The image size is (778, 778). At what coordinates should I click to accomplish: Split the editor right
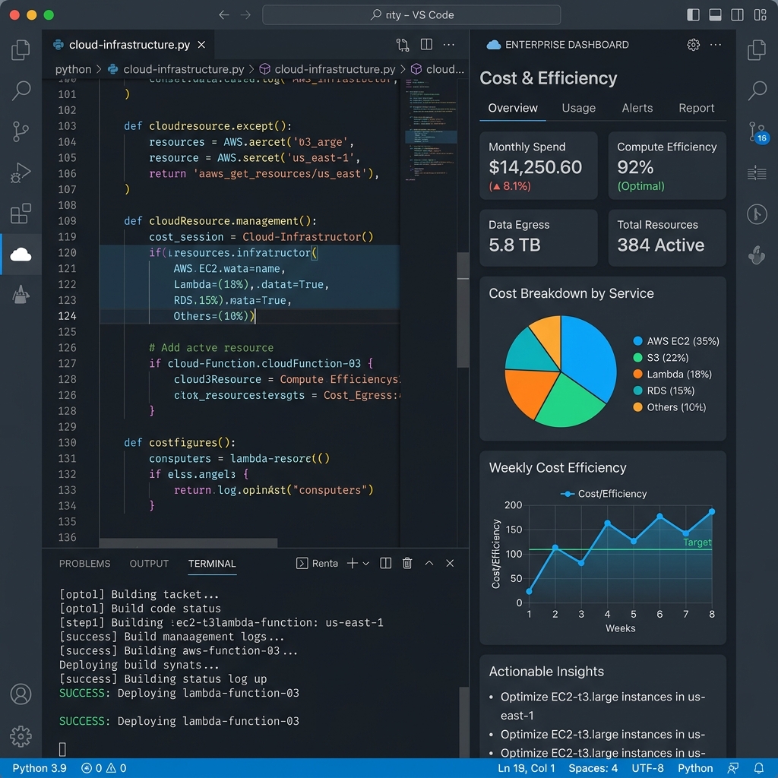426,45
